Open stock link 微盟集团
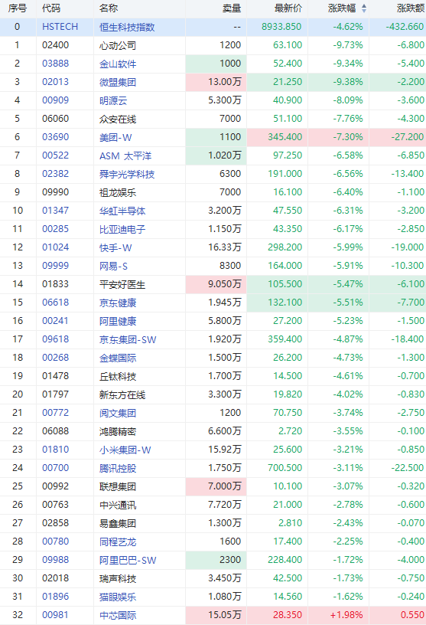 point(118,82)
